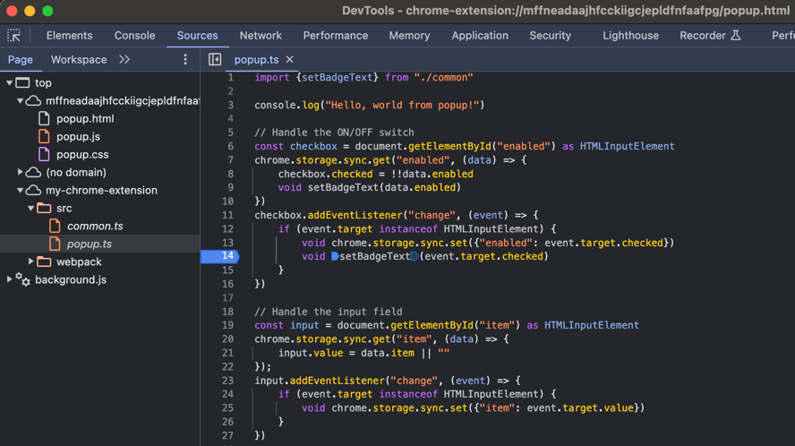Click the my-chrome-extension cloud icon
The height and width of the screenshot is (446, 795).
point(33,190)
